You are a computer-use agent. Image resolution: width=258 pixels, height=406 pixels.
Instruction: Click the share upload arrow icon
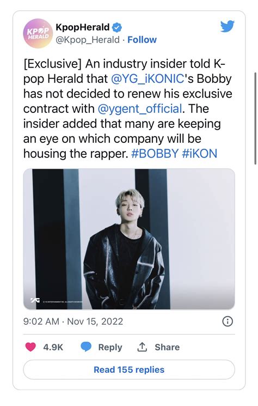142,347
